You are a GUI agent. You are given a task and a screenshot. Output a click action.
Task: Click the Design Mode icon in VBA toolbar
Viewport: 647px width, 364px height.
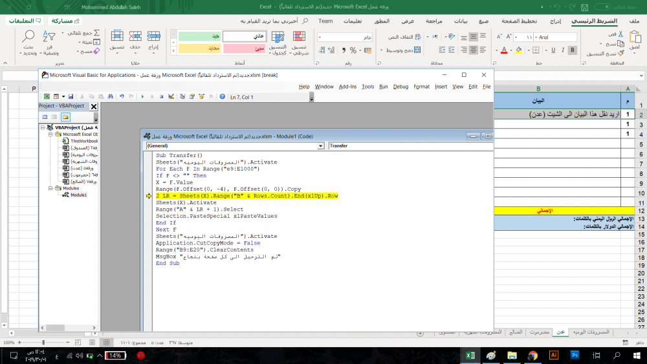(x=171, y=96)
